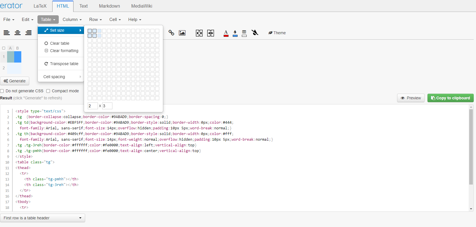Enable the Do not generate CSS checkbox

click(x=2, y=91)
